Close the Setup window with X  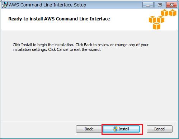(171, 5)
